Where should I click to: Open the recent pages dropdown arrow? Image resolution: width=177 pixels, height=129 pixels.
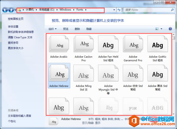click(x=15, y=10)
